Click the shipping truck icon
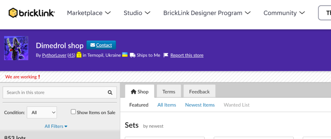Image resolution: width=331 pixels, height=139 pixels. point(133,55)
